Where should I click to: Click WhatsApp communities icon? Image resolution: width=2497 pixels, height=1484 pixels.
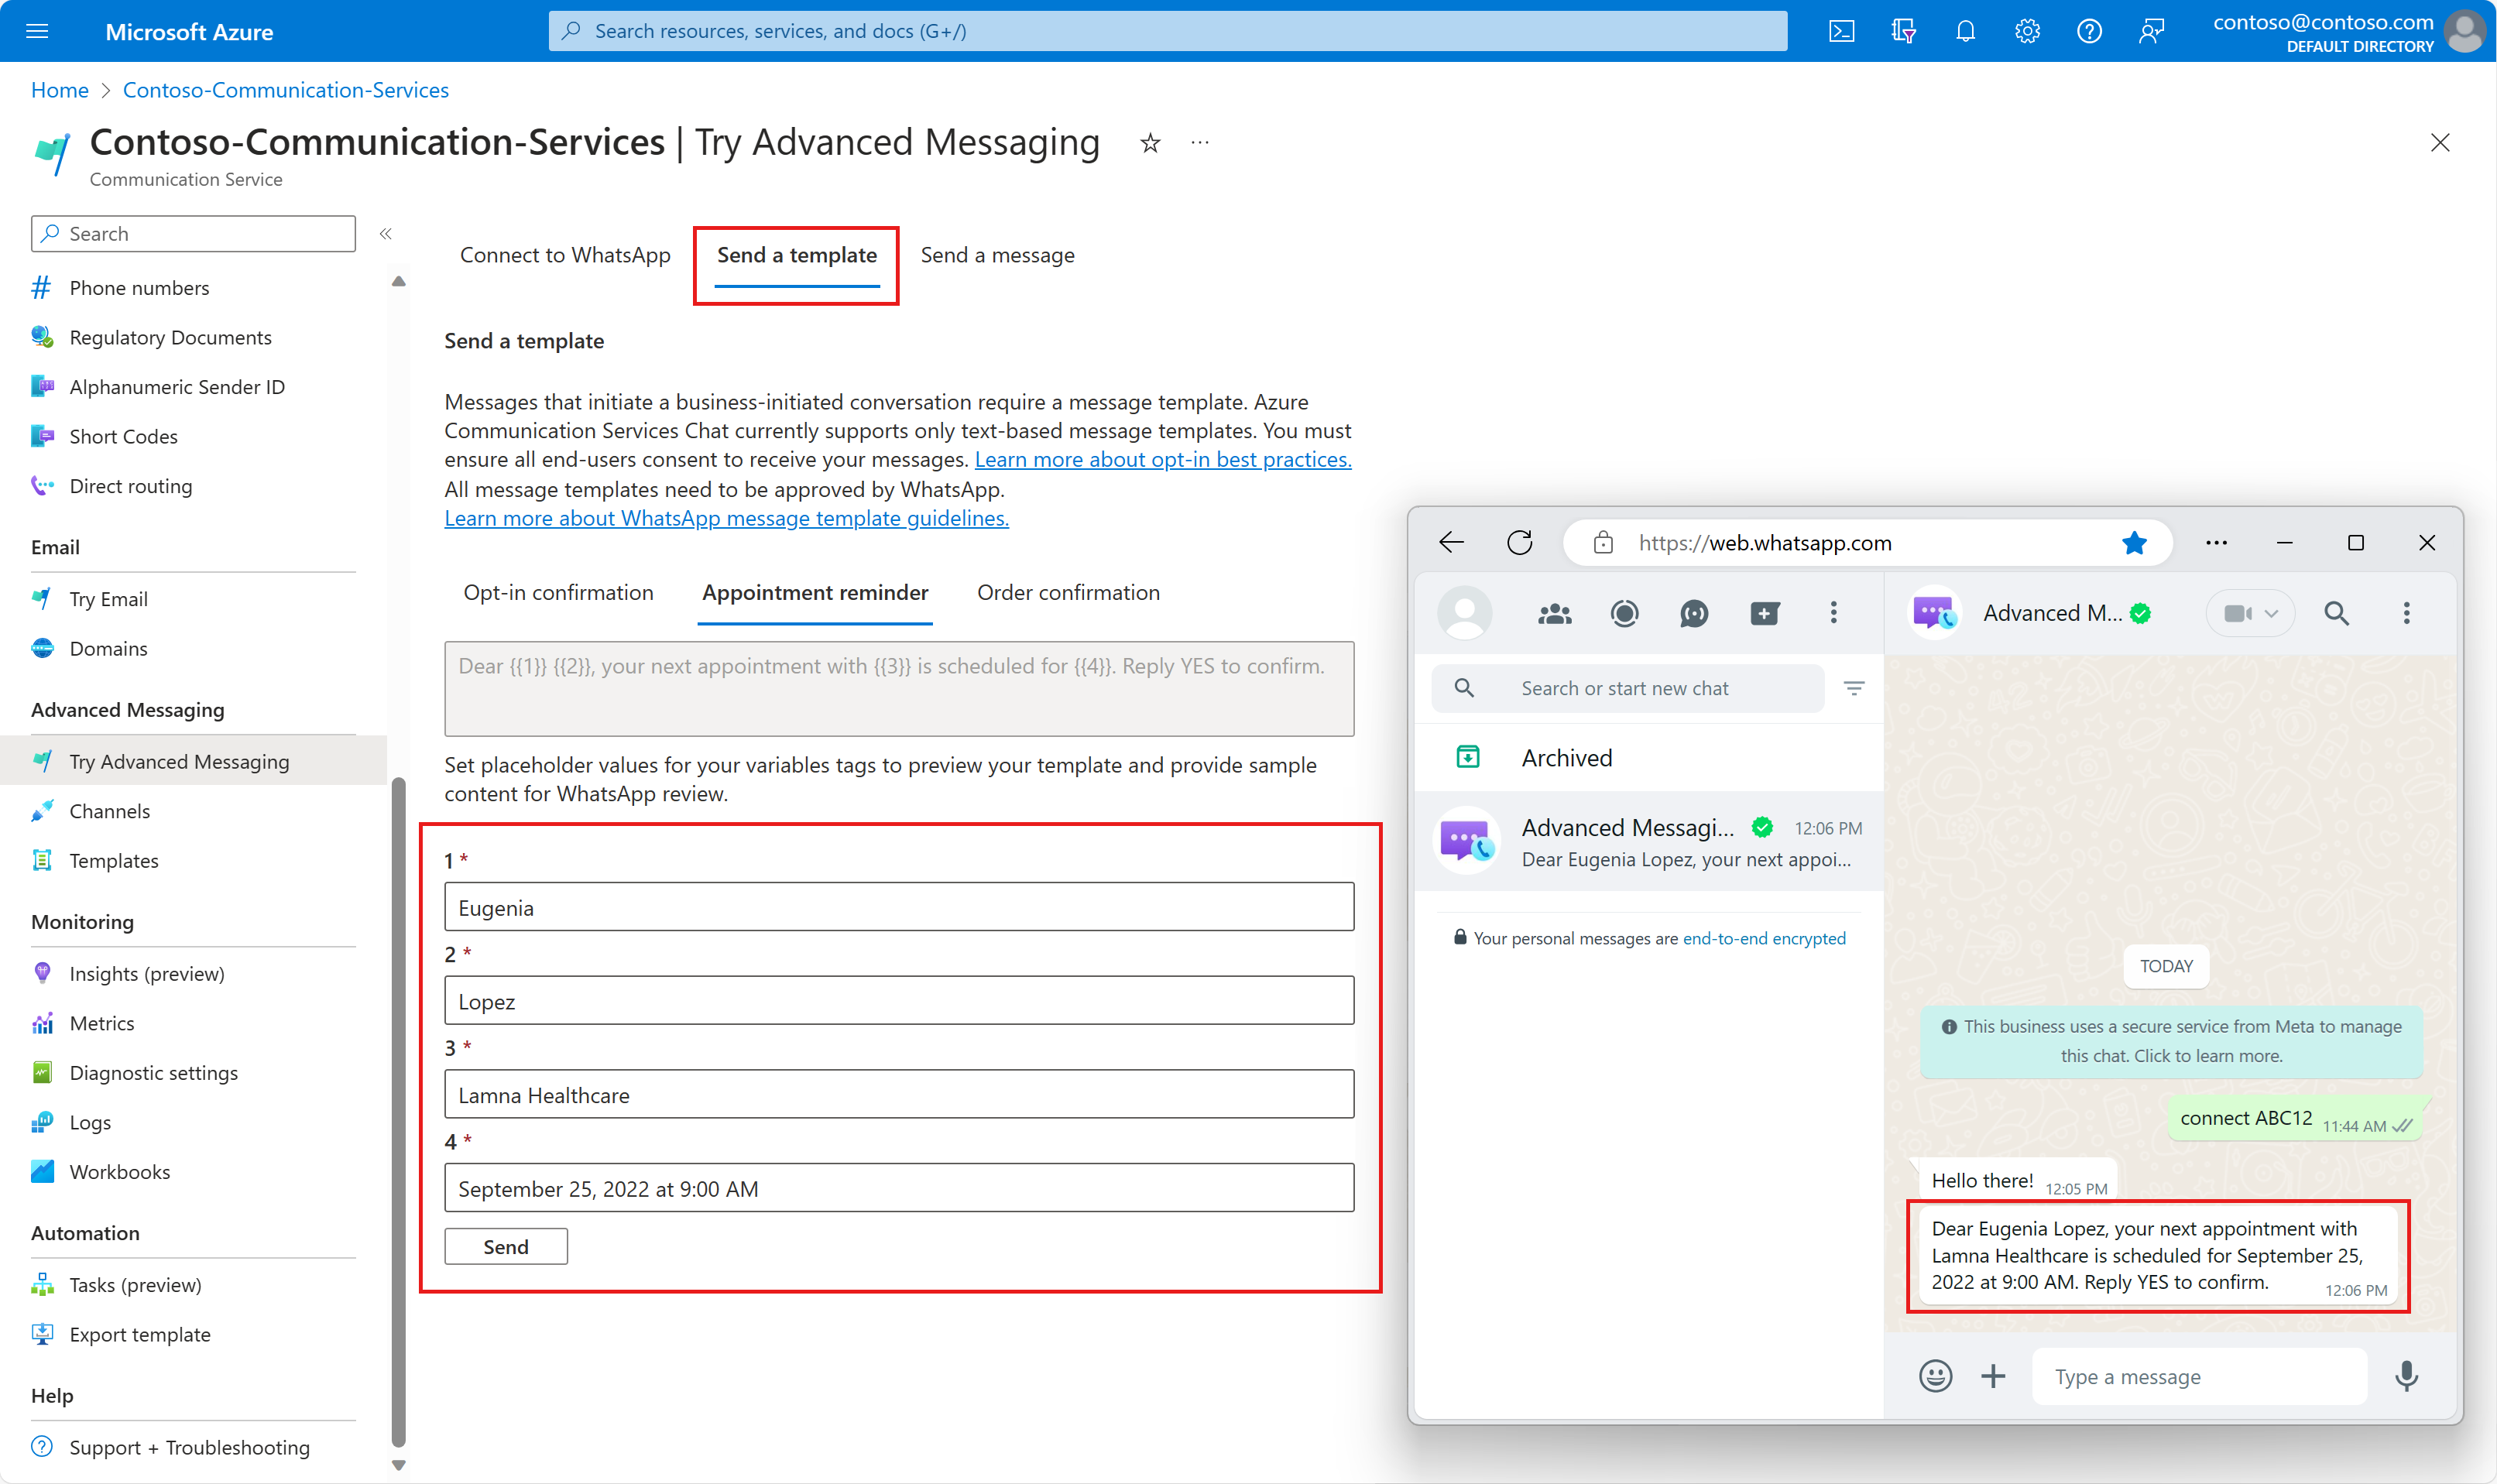(x=1554, y=613)
